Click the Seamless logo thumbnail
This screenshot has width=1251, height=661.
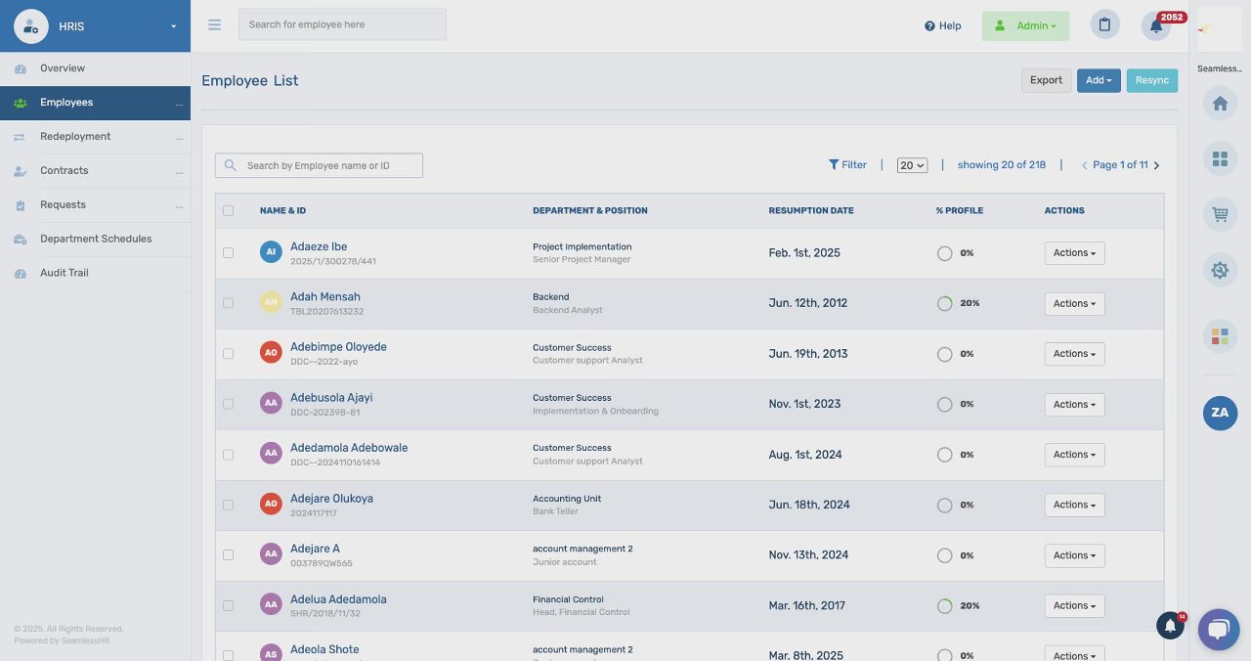(x=1219, y=30)
